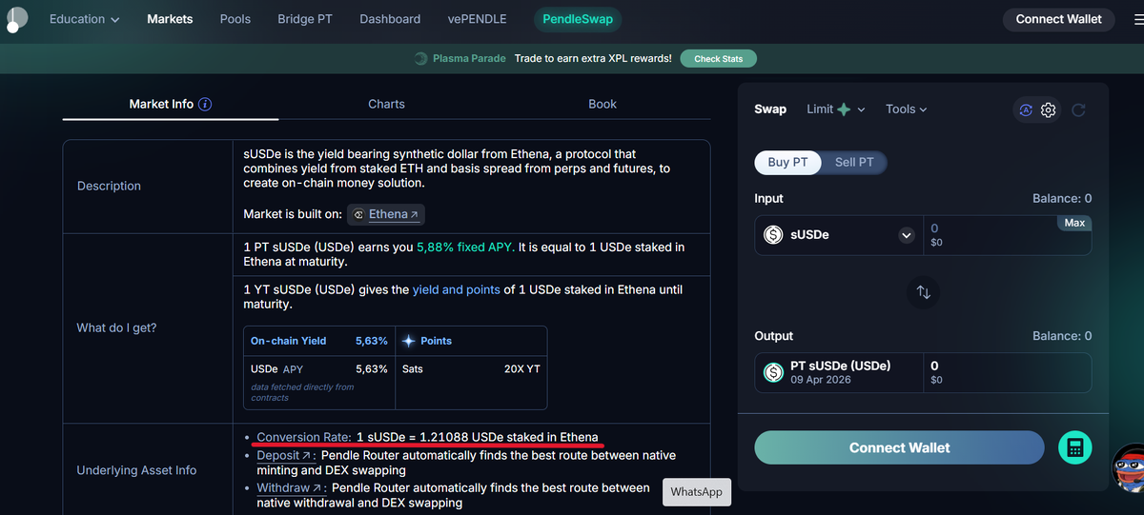Screen dimensions: 1144x515
Task: Click the WhatsApp tooltip label
Action: click(697, 492)
